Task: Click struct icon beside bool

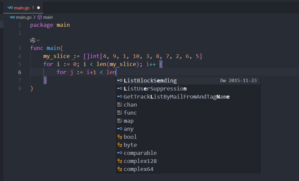Action: (120, 137)
